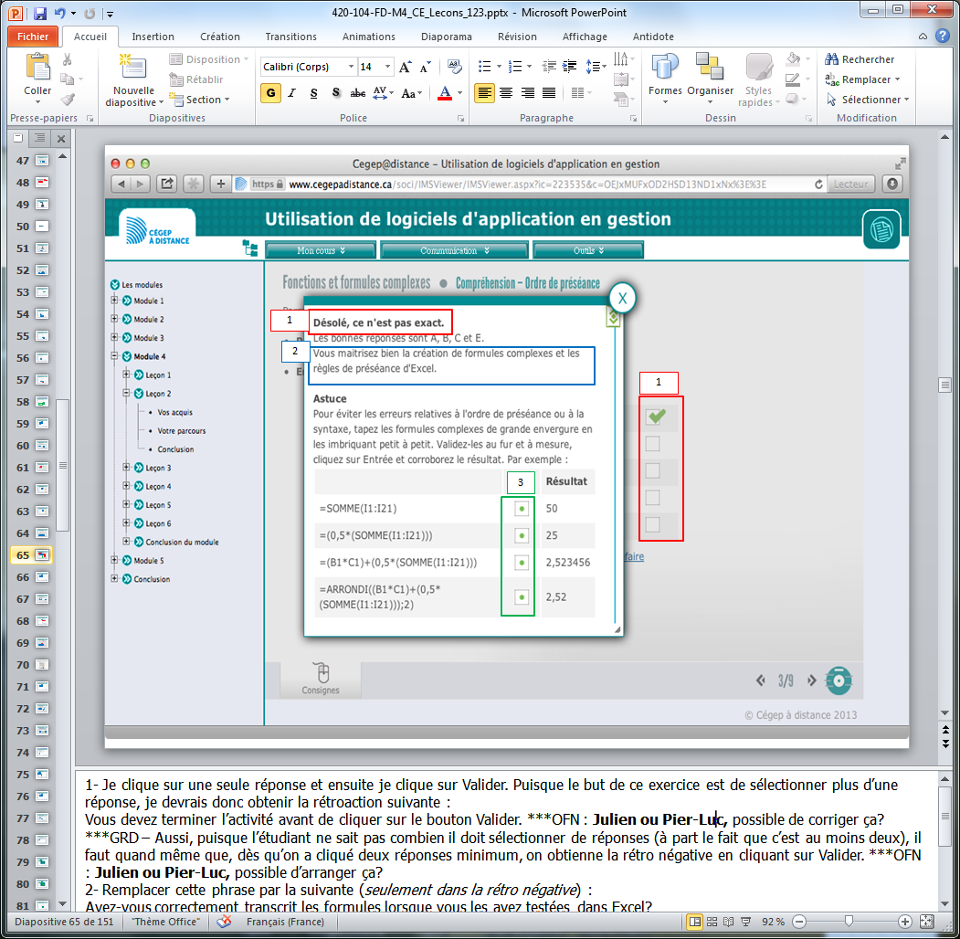This screenshot has height=939, width=960.
Task: Open the Fichier tab
Action: pyautogui.click(x=33, y=37)
